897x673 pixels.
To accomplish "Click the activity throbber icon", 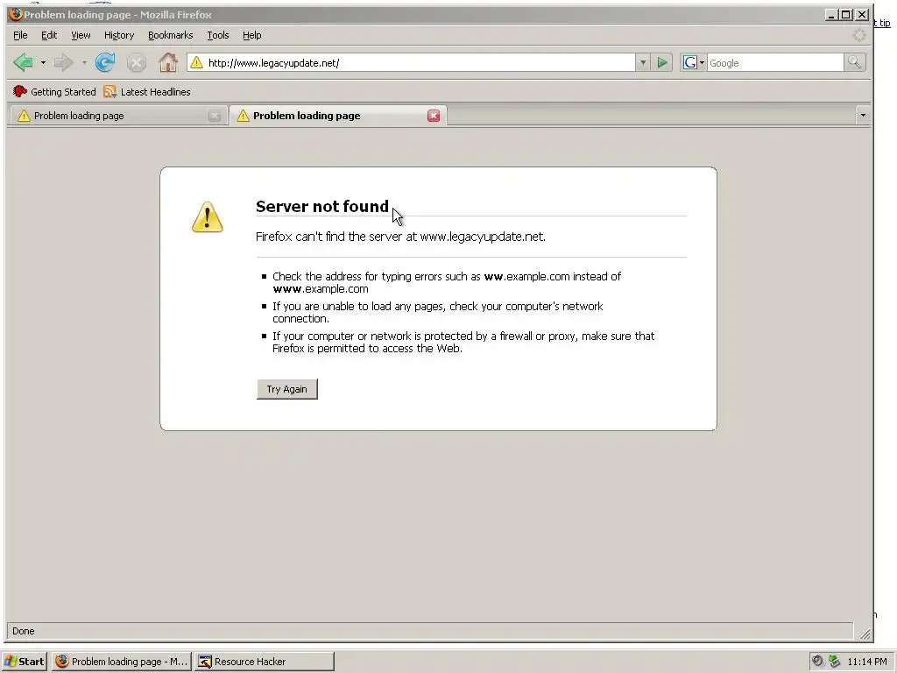I will click(859, 35).
